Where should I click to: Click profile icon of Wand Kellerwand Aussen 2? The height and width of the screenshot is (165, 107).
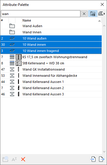tap(12, 88)
